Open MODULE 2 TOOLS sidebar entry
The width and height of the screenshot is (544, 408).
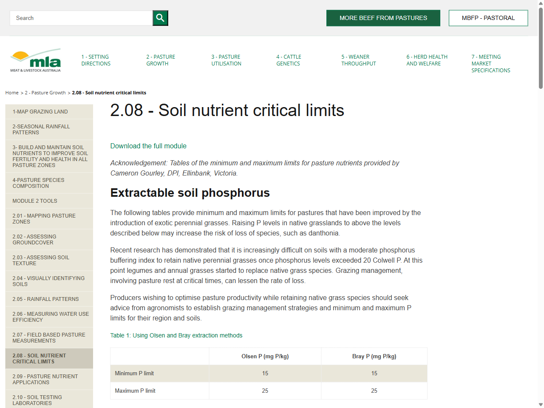tap(35, 201)
